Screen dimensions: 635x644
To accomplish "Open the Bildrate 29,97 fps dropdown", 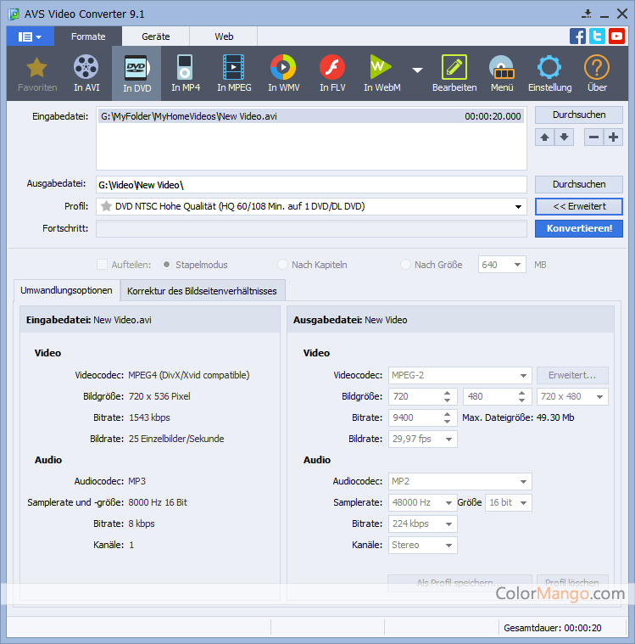I will pyautogui.click(x=448, y=439).
